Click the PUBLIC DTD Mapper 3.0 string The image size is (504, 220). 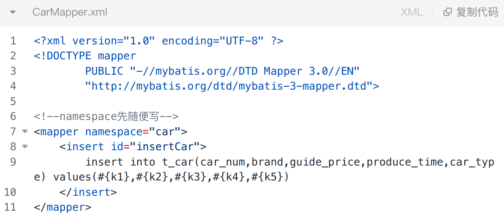click(x=222, y=71)
